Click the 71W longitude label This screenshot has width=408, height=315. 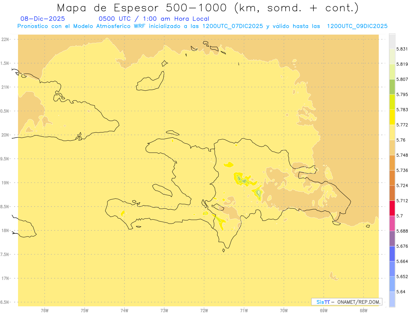click(x=244, y=311)
